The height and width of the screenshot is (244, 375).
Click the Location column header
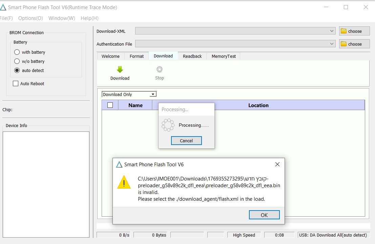pos(258,105)
